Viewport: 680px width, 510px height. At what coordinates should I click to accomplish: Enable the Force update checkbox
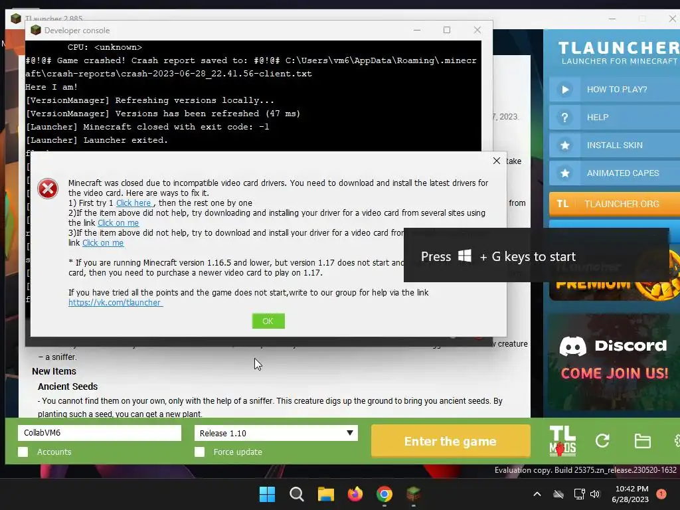[x=199, y=452]
